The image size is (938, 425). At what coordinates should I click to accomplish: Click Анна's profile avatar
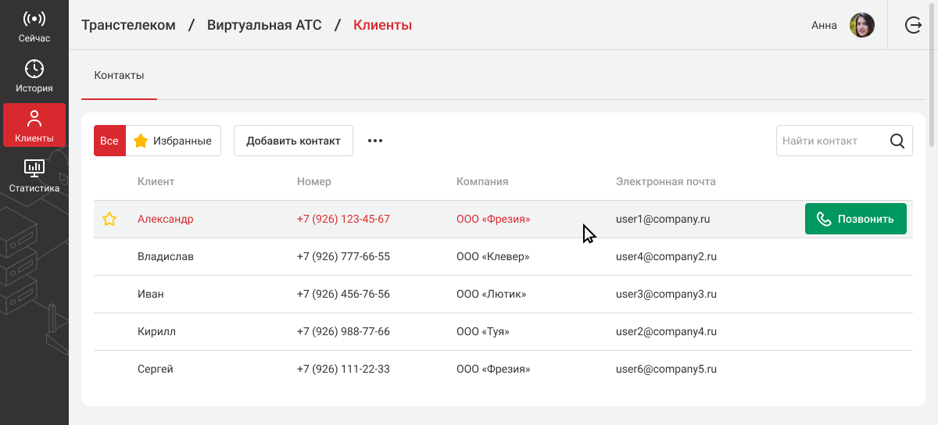coord(861,25)
